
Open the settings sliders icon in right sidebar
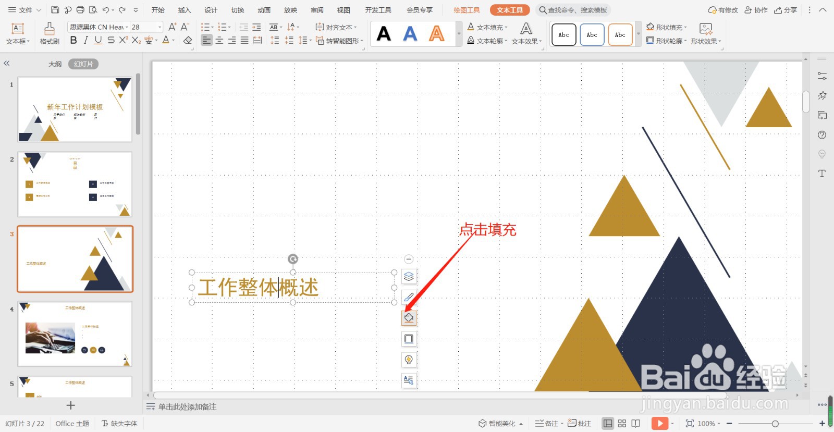822,76
